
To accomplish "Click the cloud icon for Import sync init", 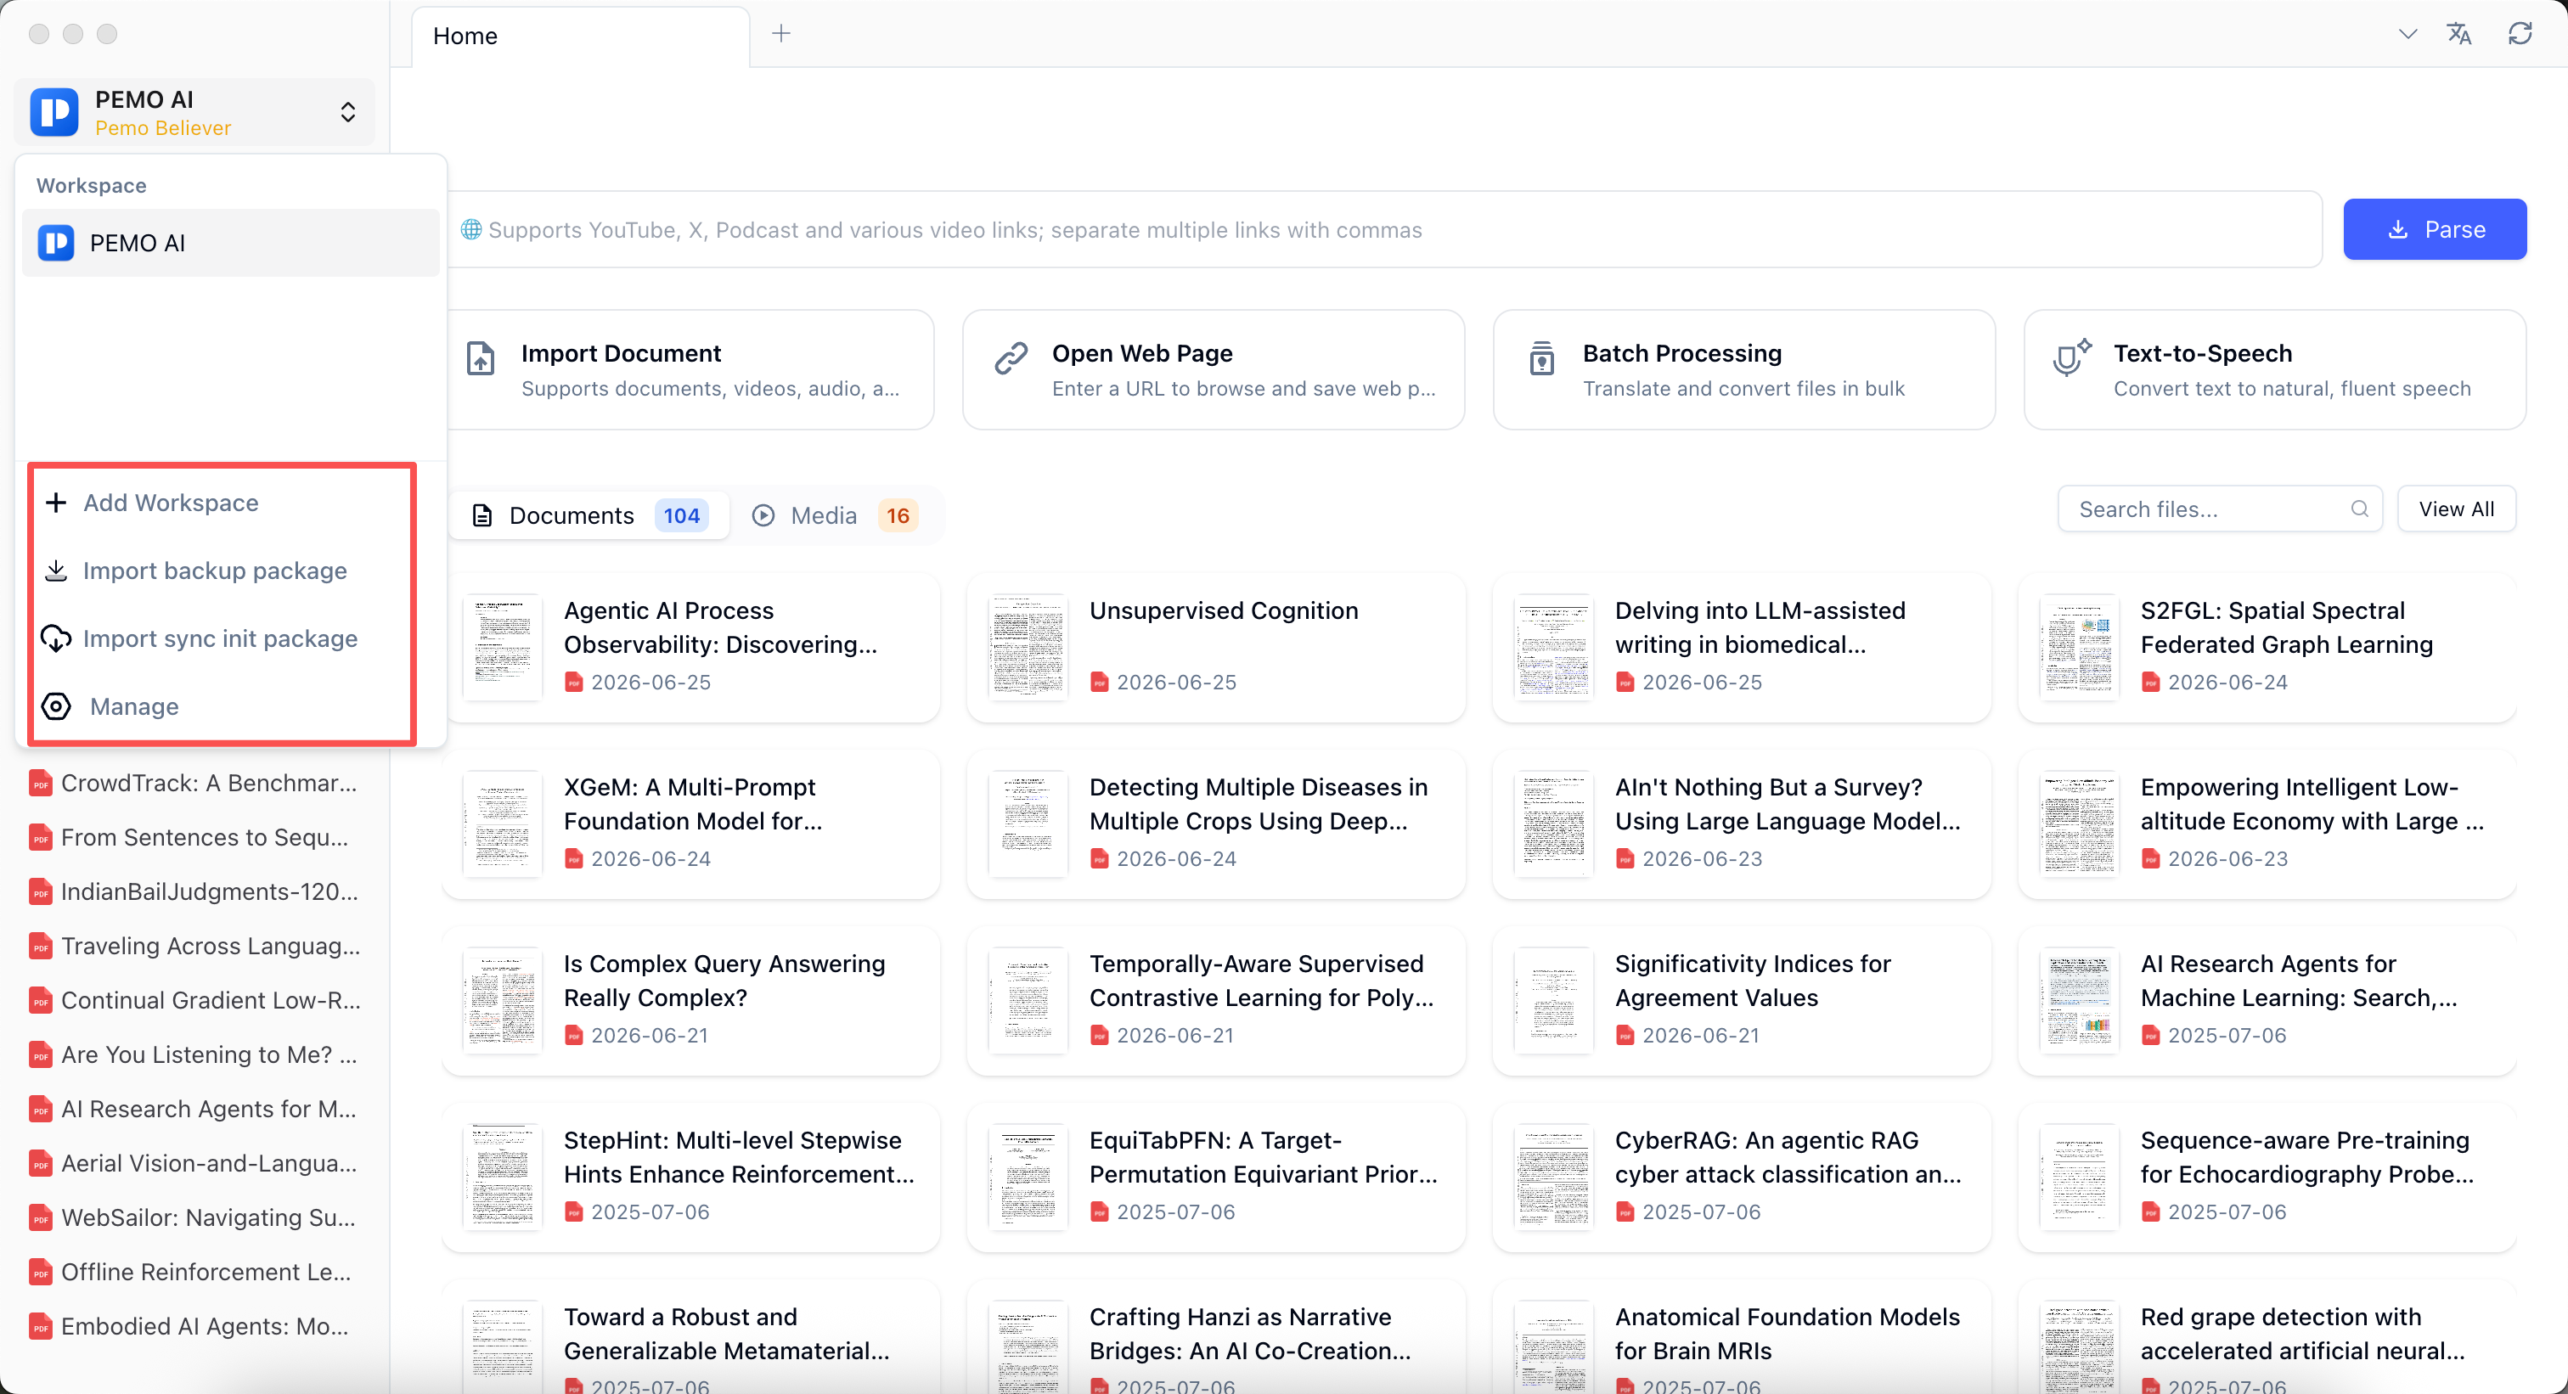I will (x=56, y=638).
